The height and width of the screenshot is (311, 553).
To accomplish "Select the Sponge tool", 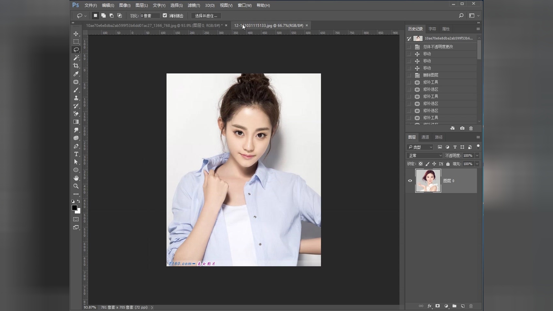I will click(76, 138).
